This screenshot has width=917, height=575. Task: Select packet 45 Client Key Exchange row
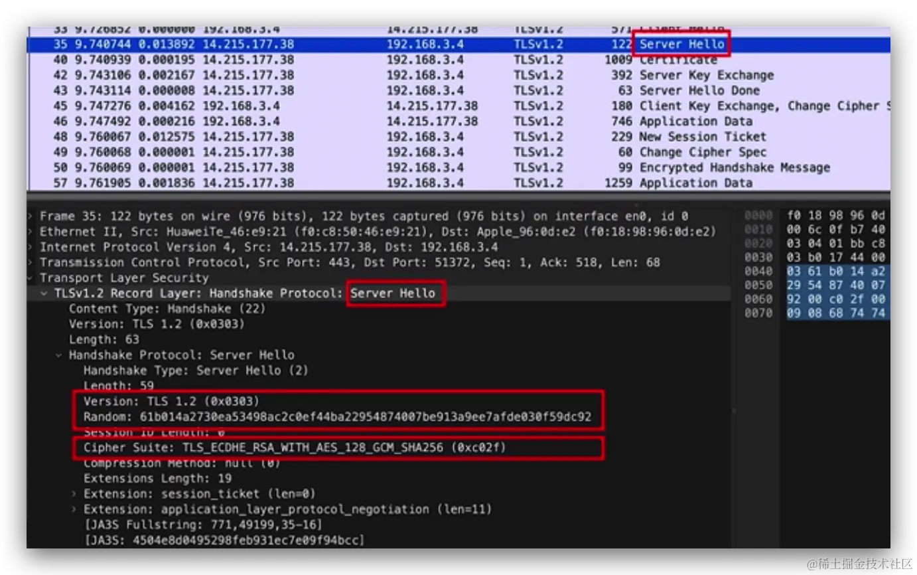coord(458,106)
